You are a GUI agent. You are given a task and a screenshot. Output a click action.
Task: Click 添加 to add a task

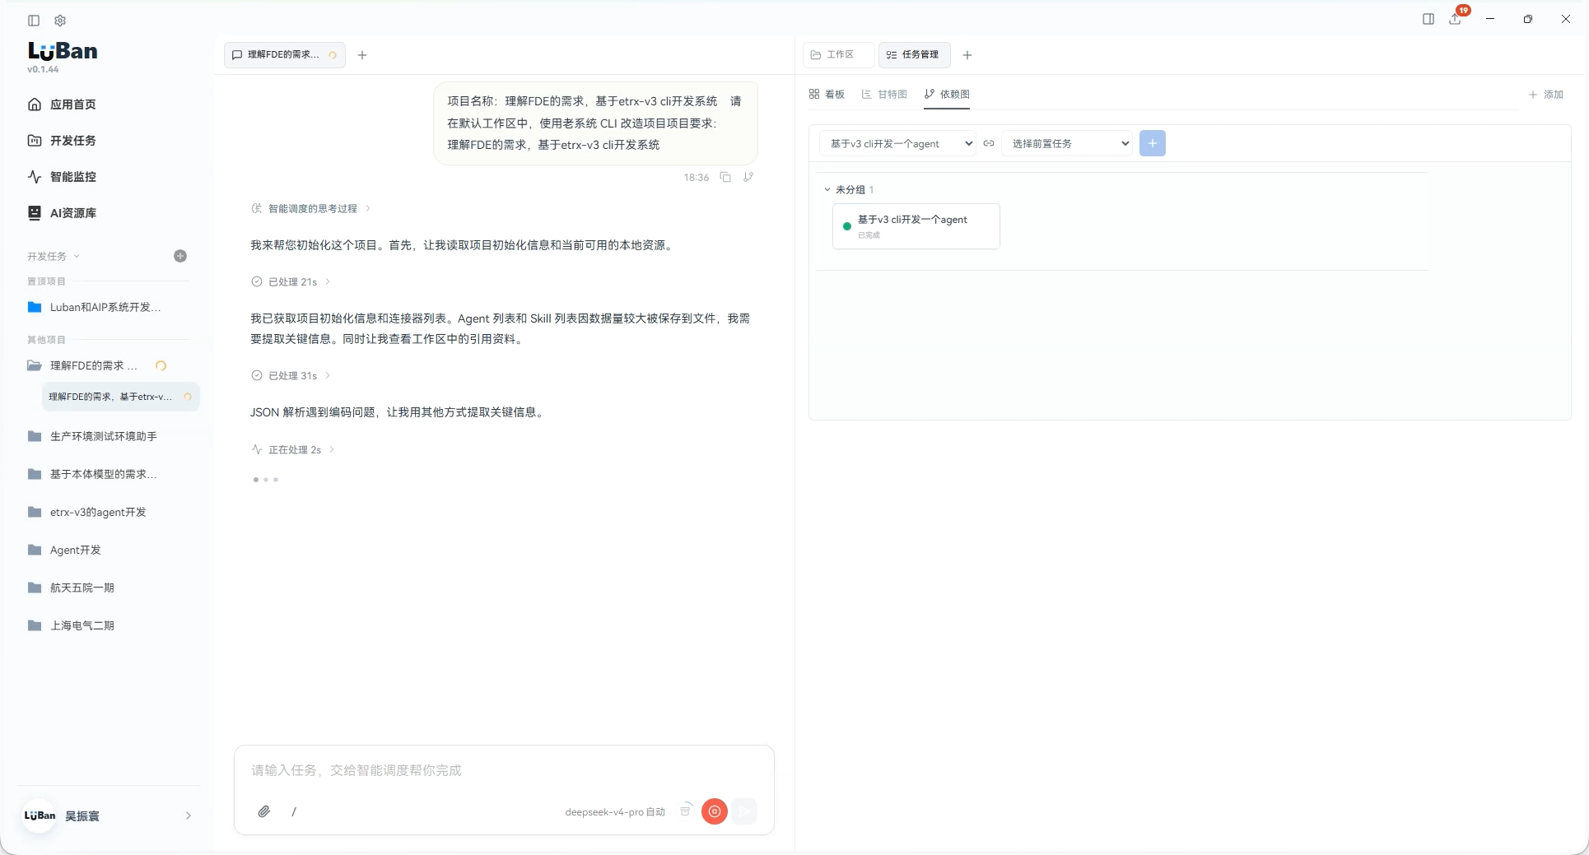pyautogui.click(x=1545, y=95)
